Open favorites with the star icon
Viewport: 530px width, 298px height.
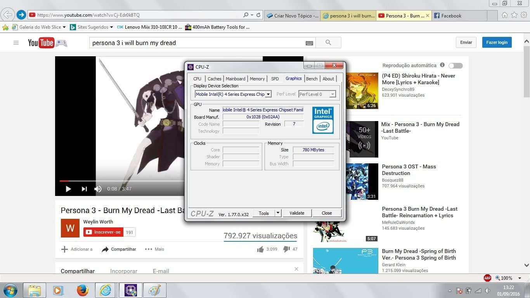pyautogui.click(x=514, y=15)
